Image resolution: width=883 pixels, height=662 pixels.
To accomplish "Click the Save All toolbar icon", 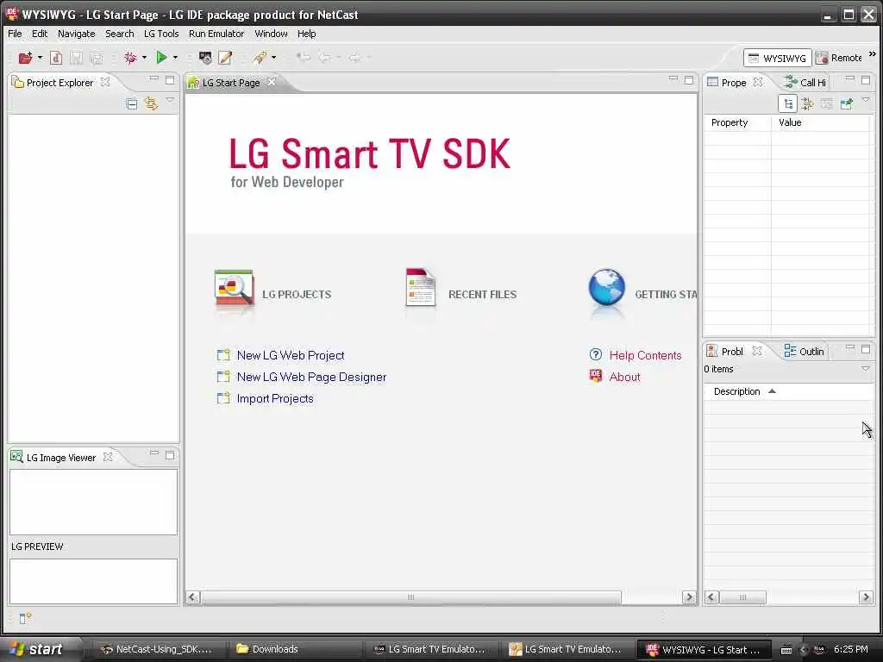I will coord(97,58).
